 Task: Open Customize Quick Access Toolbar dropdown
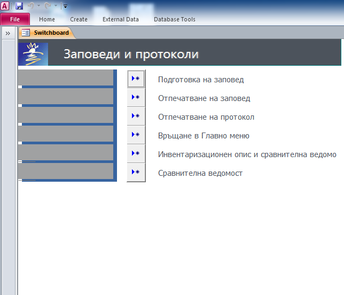click(x=65, y=6)
